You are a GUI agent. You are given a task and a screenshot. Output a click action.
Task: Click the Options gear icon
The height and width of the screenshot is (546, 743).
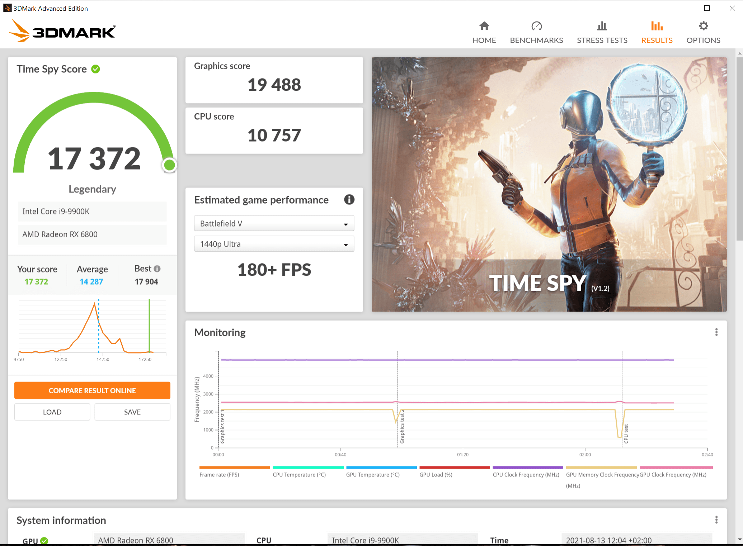(x=703, y=26)
